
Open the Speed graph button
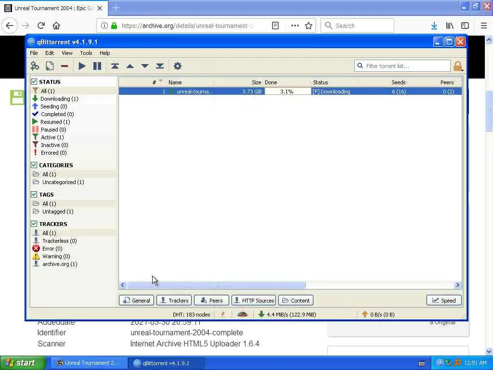tap(444, 301)
